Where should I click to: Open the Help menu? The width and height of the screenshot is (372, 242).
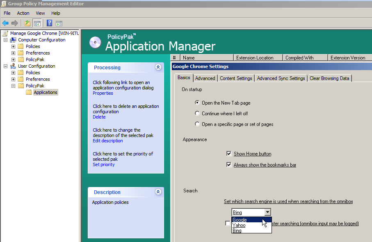pos(56,13)
